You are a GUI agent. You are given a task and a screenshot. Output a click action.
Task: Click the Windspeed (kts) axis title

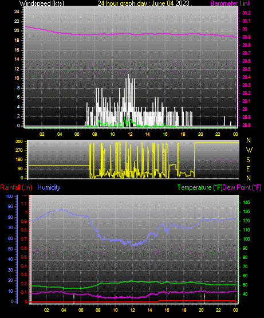click(42, 3)
